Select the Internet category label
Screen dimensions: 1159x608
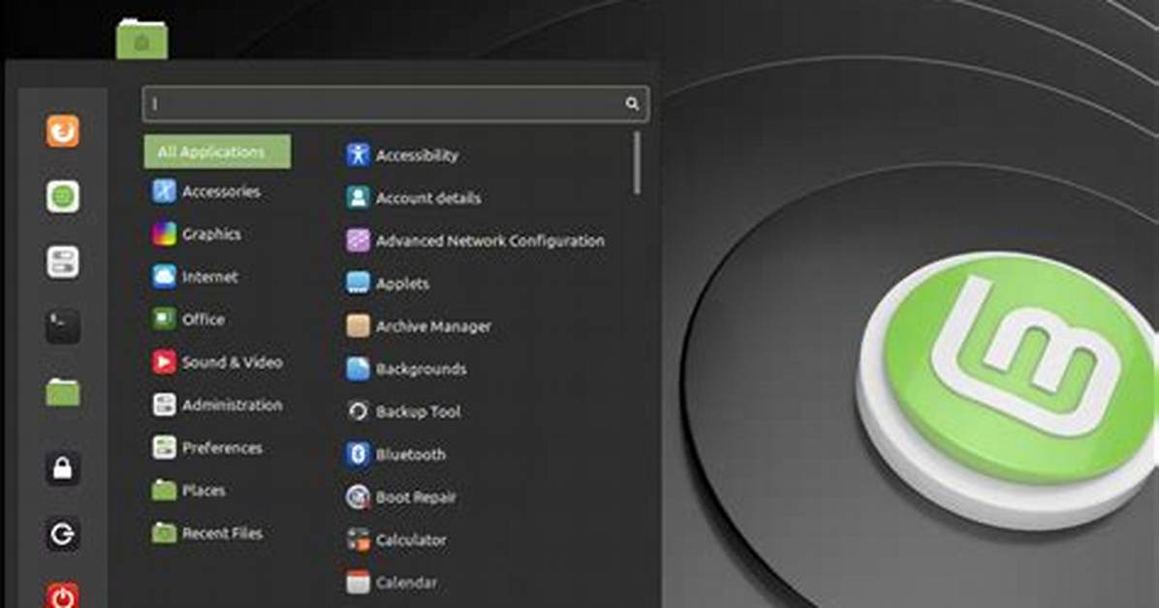click(x=210, y=277)
